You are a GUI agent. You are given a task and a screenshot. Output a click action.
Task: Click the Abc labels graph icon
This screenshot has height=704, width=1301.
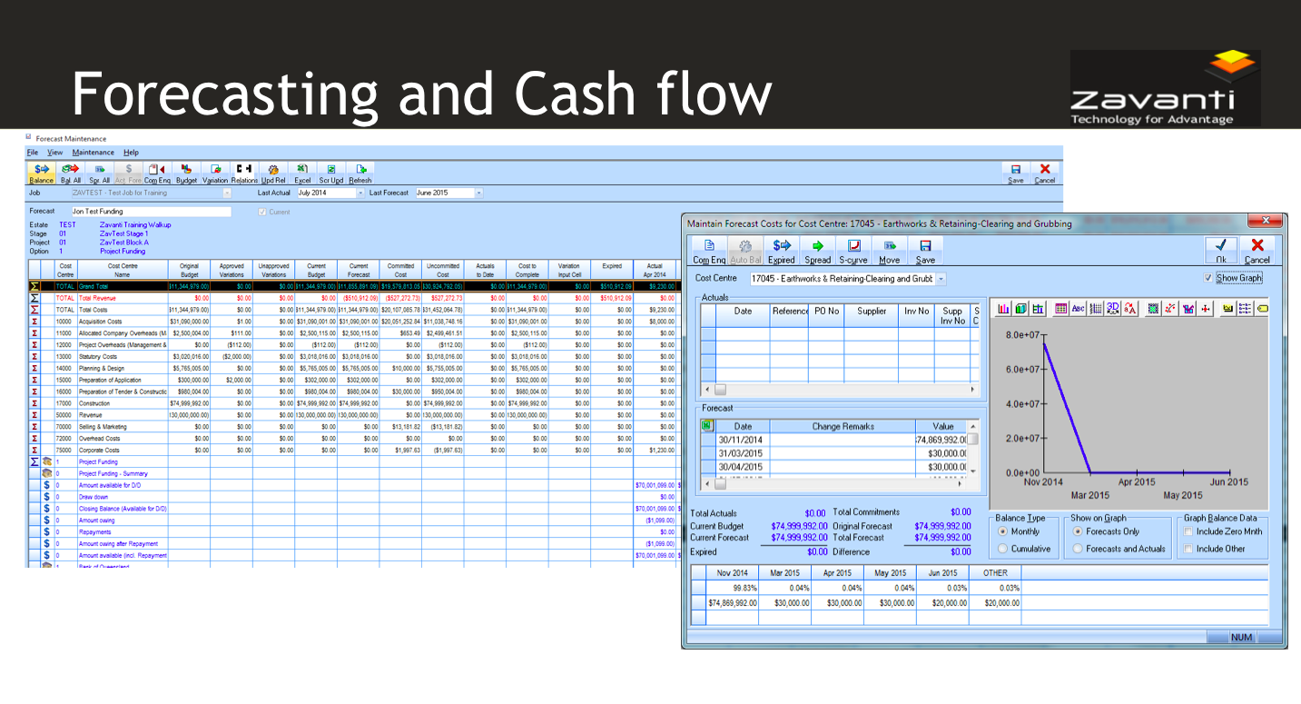(1079, 309)
